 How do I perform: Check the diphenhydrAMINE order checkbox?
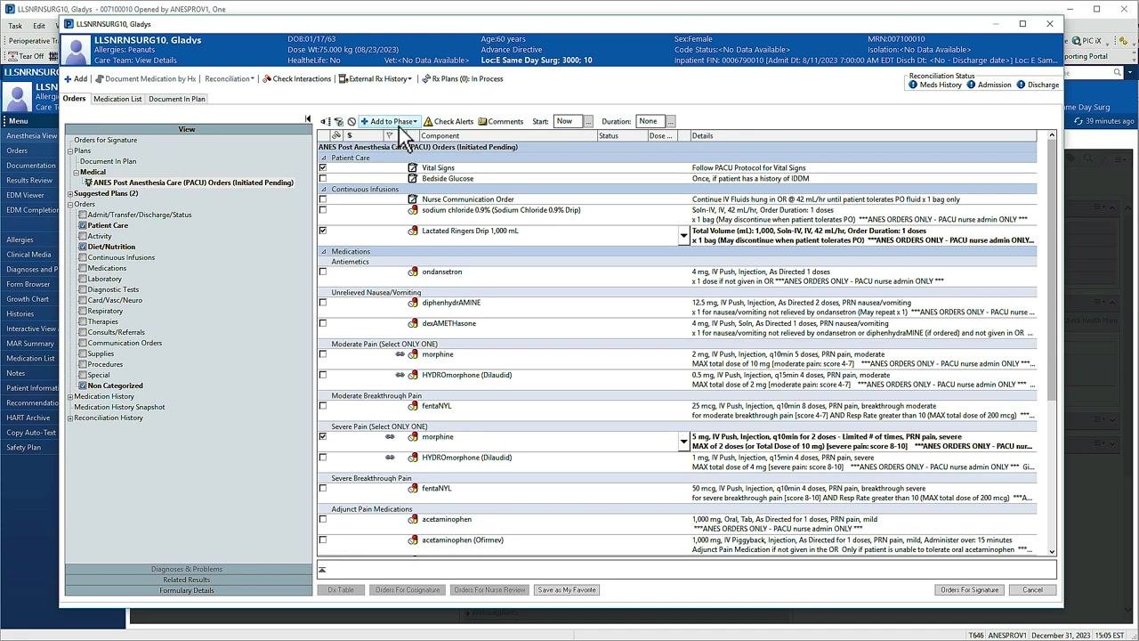pyautogui.click(x=323, y=303)
